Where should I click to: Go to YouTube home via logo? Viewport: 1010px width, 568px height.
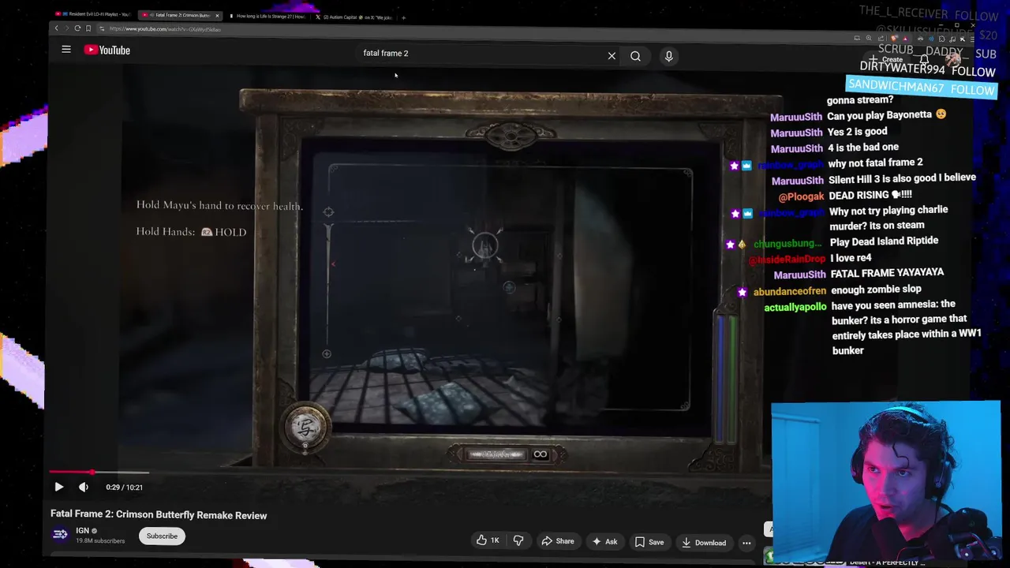click(x=107, y=50)
